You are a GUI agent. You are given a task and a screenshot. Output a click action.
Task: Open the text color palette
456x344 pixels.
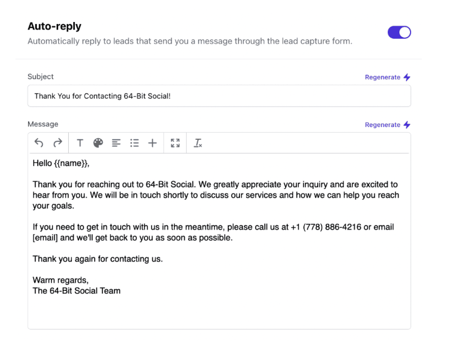tap(98, 143)
